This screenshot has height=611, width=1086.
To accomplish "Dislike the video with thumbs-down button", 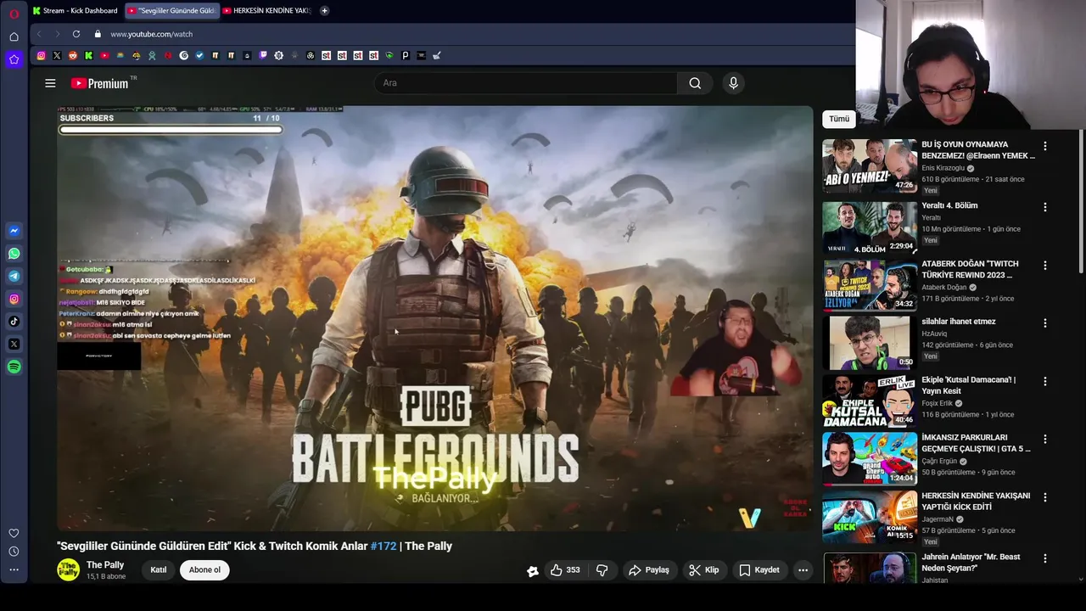I will (602, 570).
